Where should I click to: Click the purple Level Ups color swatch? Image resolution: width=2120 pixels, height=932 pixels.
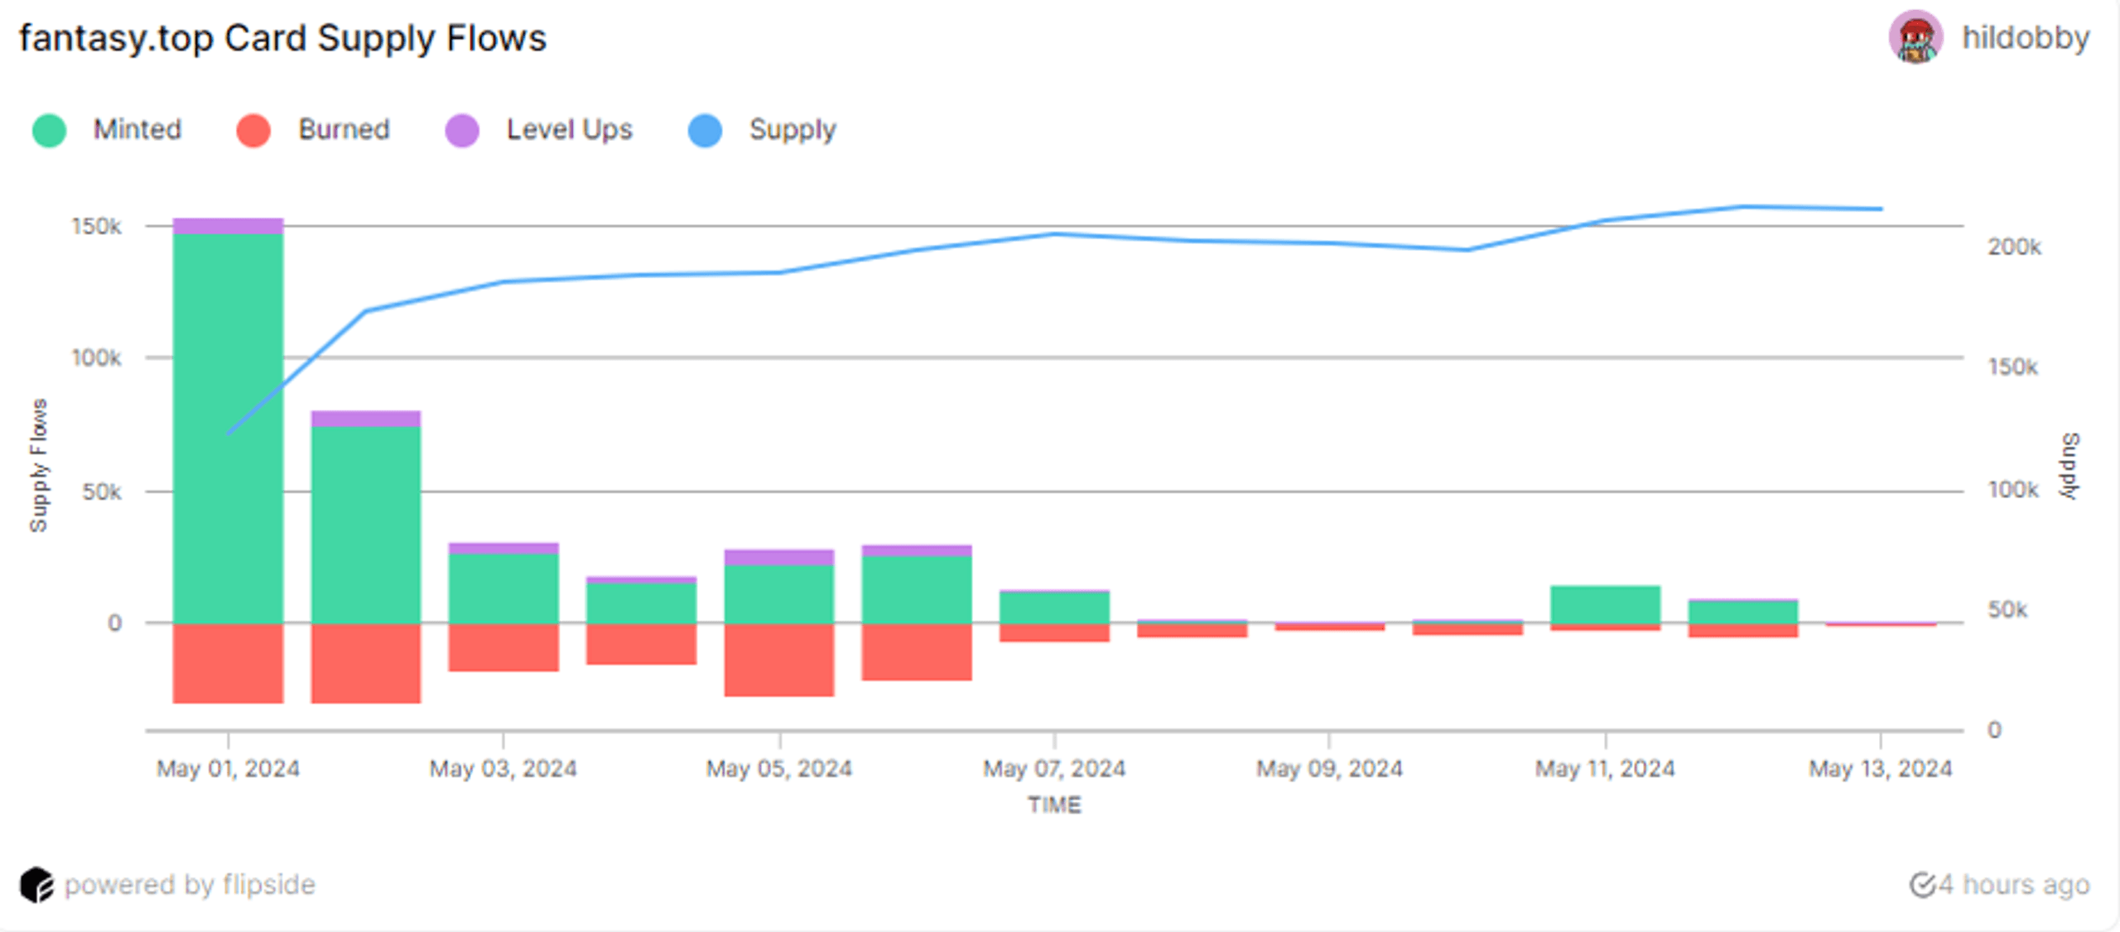[462, 131]
